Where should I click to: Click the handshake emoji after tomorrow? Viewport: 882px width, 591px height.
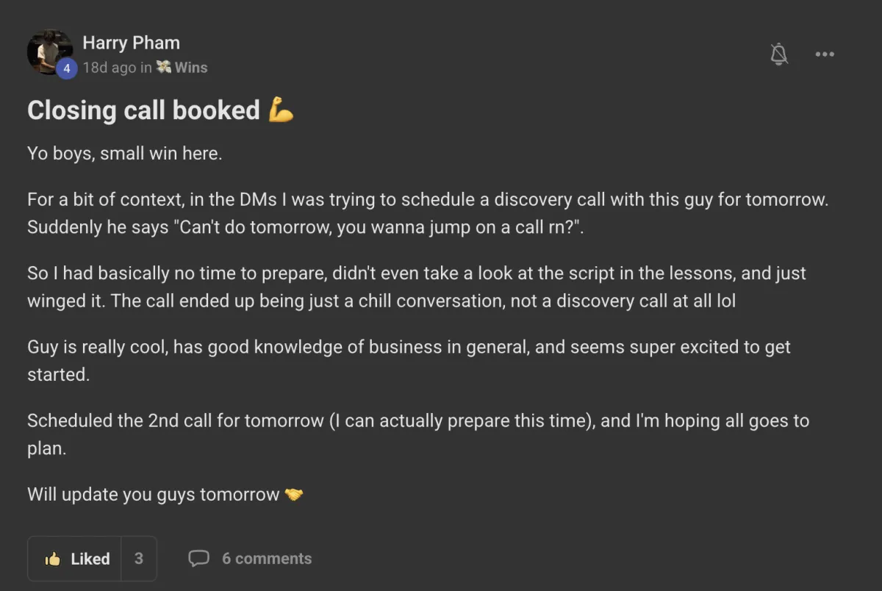[x=294, y=495]
